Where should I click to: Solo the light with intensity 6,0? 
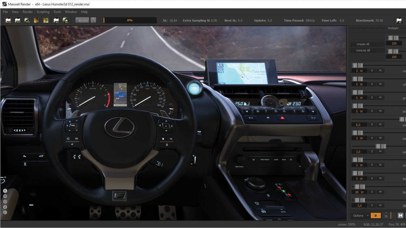372,125
